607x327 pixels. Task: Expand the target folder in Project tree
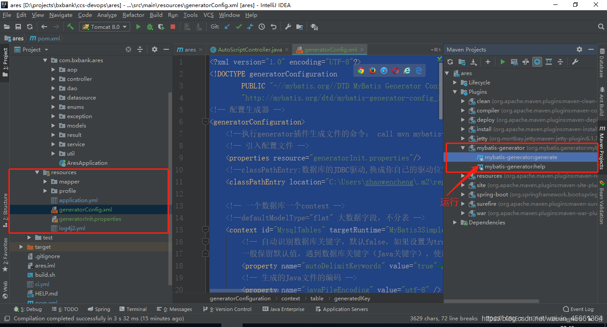click(21, 247)
